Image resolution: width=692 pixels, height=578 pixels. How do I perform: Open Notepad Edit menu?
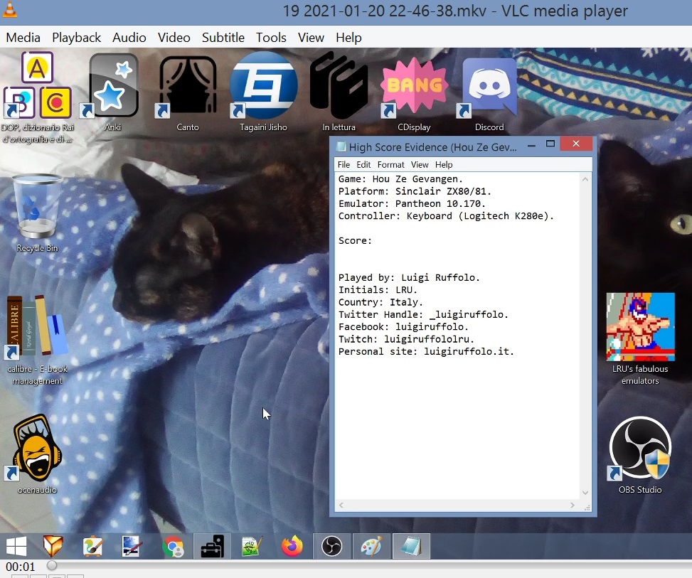click(x=363, y=164)
